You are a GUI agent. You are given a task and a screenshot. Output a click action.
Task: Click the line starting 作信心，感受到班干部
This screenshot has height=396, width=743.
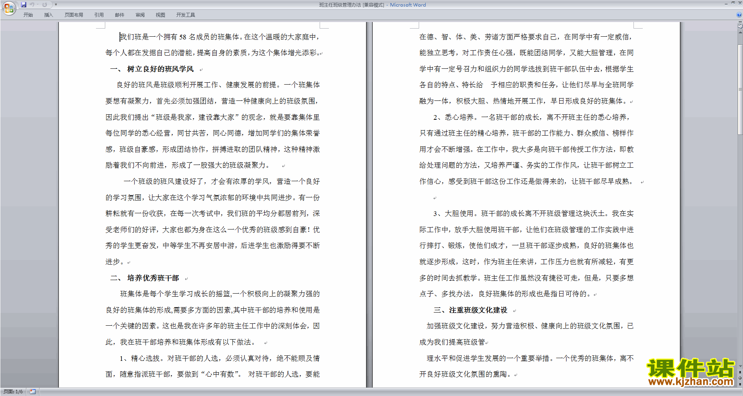(x=527, y=182)
